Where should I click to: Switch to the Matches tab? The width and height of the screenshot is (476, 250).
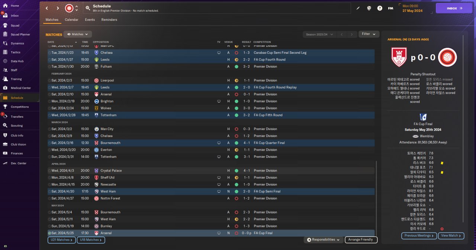click(52, 20)
